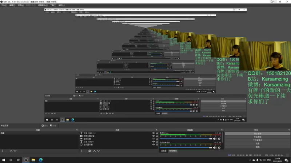Image resolution: width=291 pixels, height=163 pixels.
Task: Switch to the Audio Mixer tab
Action: coord(163,151)
